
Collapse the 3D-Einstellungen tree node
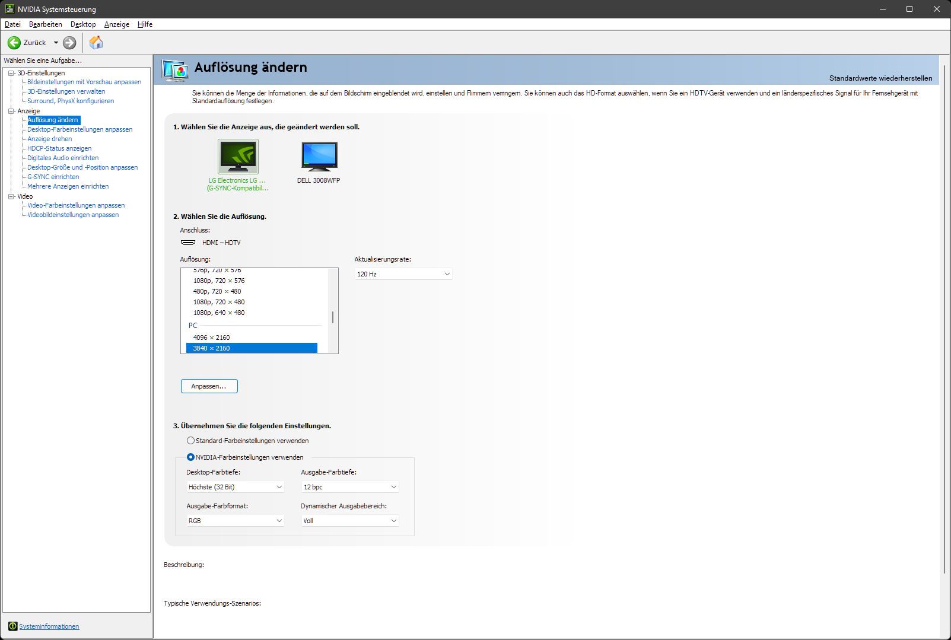tap(11, 73)
